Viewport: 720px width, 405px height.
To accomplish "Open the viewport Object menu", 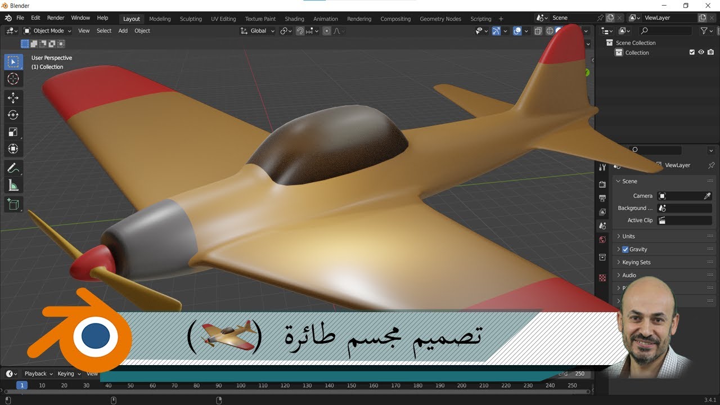I will tap(142, 31).
